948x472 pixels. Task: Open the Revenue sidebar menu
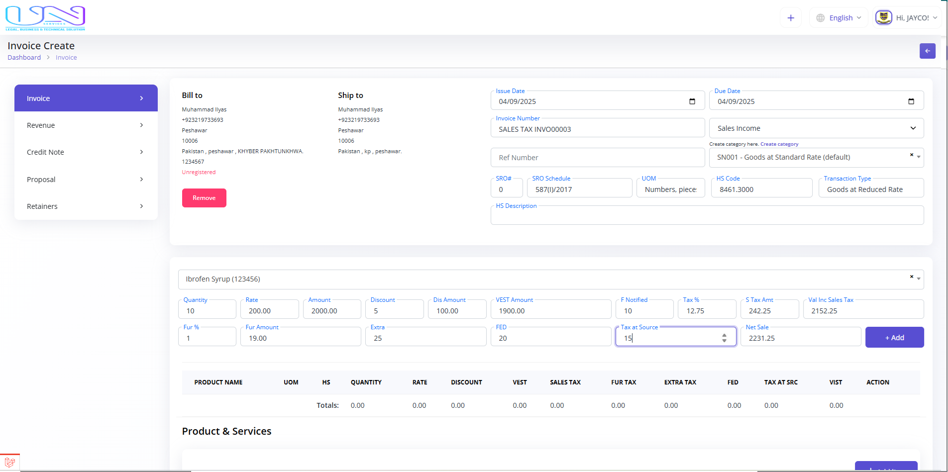(86, 125)
